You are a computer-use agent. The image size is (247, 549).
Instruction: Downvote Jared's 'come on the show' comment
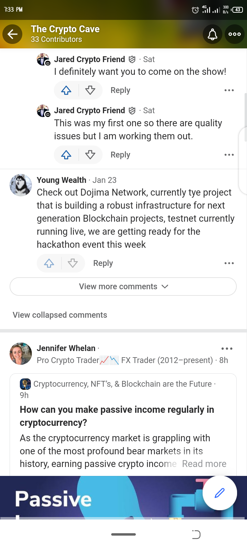90,90
